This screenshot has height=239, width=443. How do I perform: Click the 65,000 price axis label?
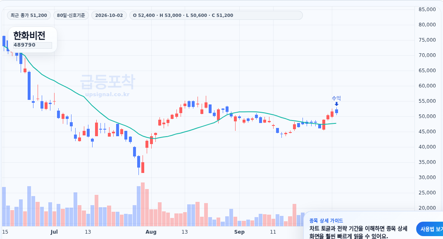(x=427, y=70)
